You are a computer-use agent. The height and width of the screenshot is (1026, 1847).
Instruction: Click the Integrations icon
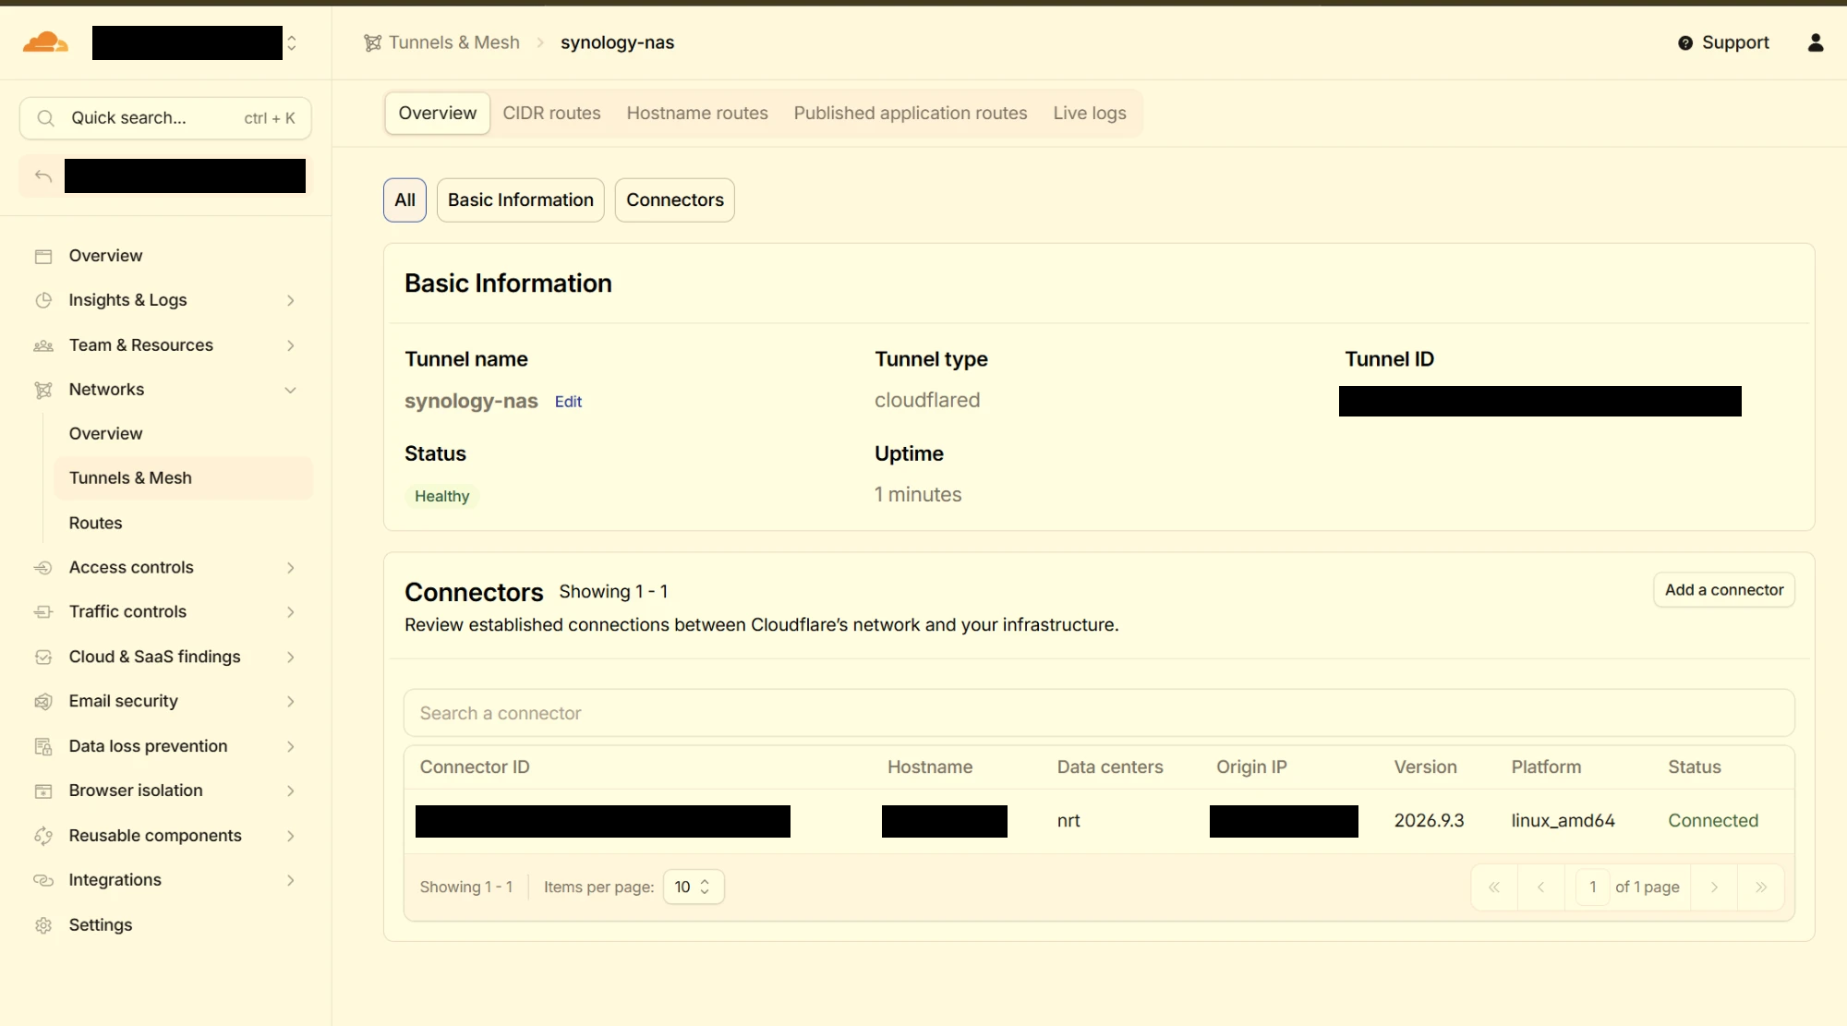[x=43, y=880]
